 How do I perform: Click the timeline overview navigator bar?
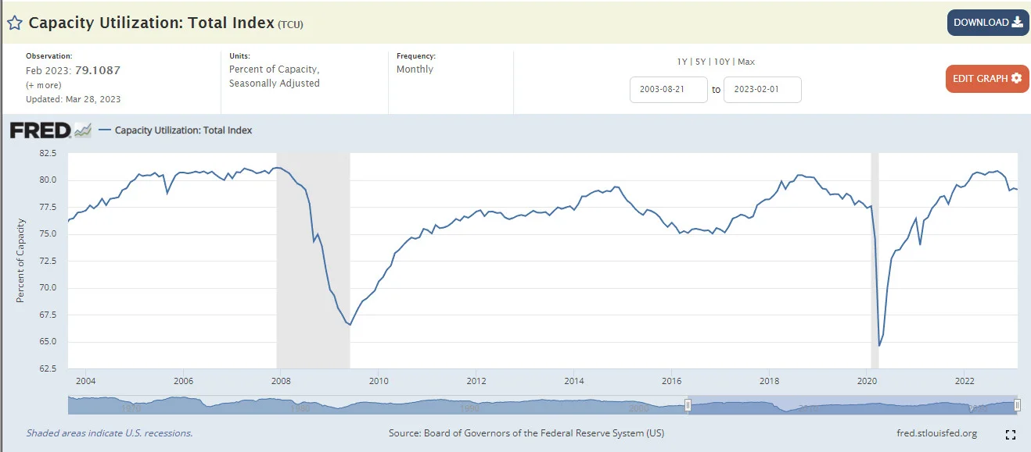coord(542,404)
